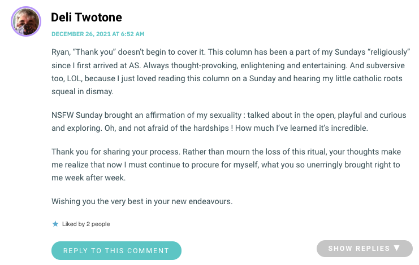
Task: Open Deli Twotone's avatar picture
Action: click(x=26, y=21)
